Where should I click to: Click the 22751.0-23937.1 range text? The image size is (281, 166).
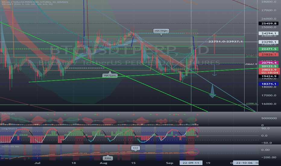226,41
